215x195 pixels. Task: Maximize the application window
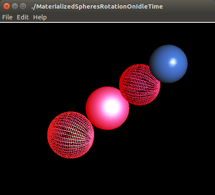coord(23,6)
